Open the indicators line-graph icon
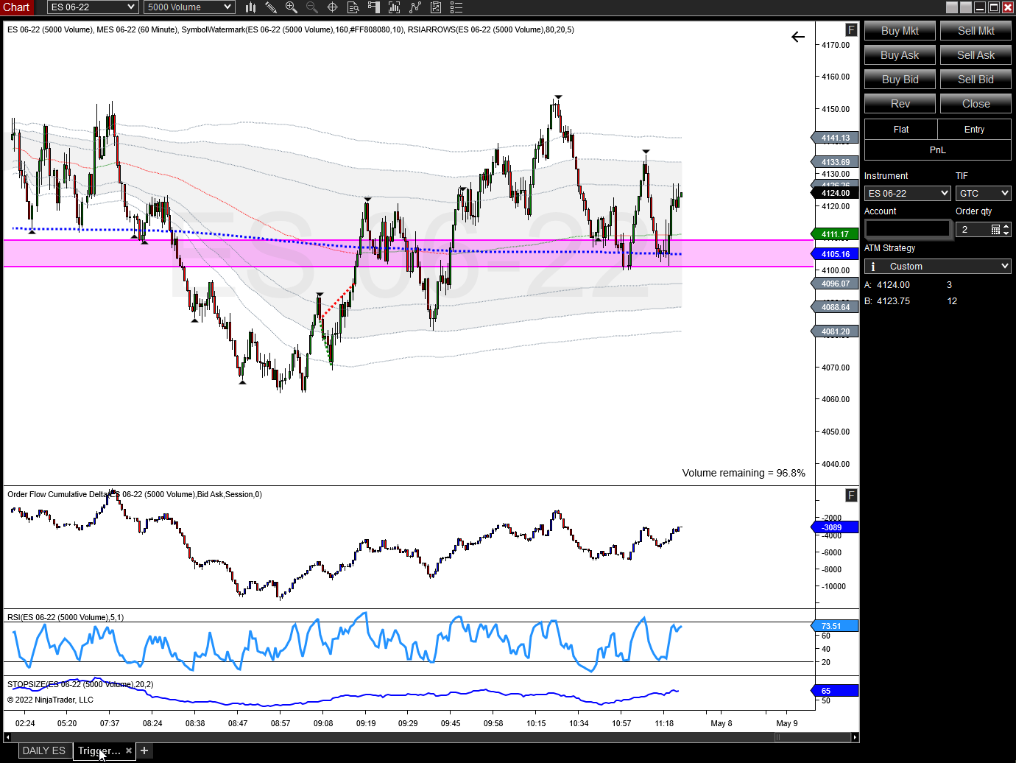This screenshot has width=1016, height=763. tap(415, 7)
